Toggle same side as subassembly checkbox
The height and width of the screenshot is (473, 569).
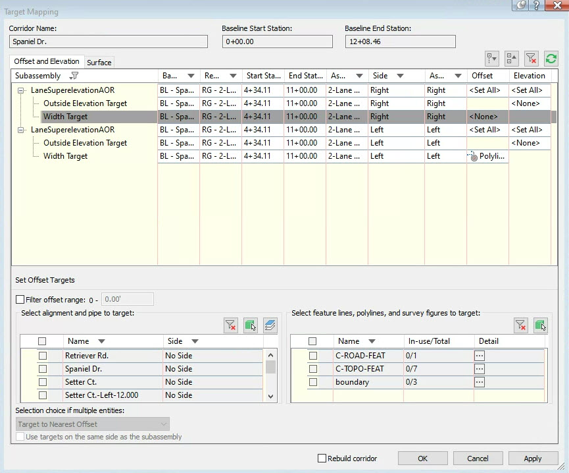[x=20, y=437]
